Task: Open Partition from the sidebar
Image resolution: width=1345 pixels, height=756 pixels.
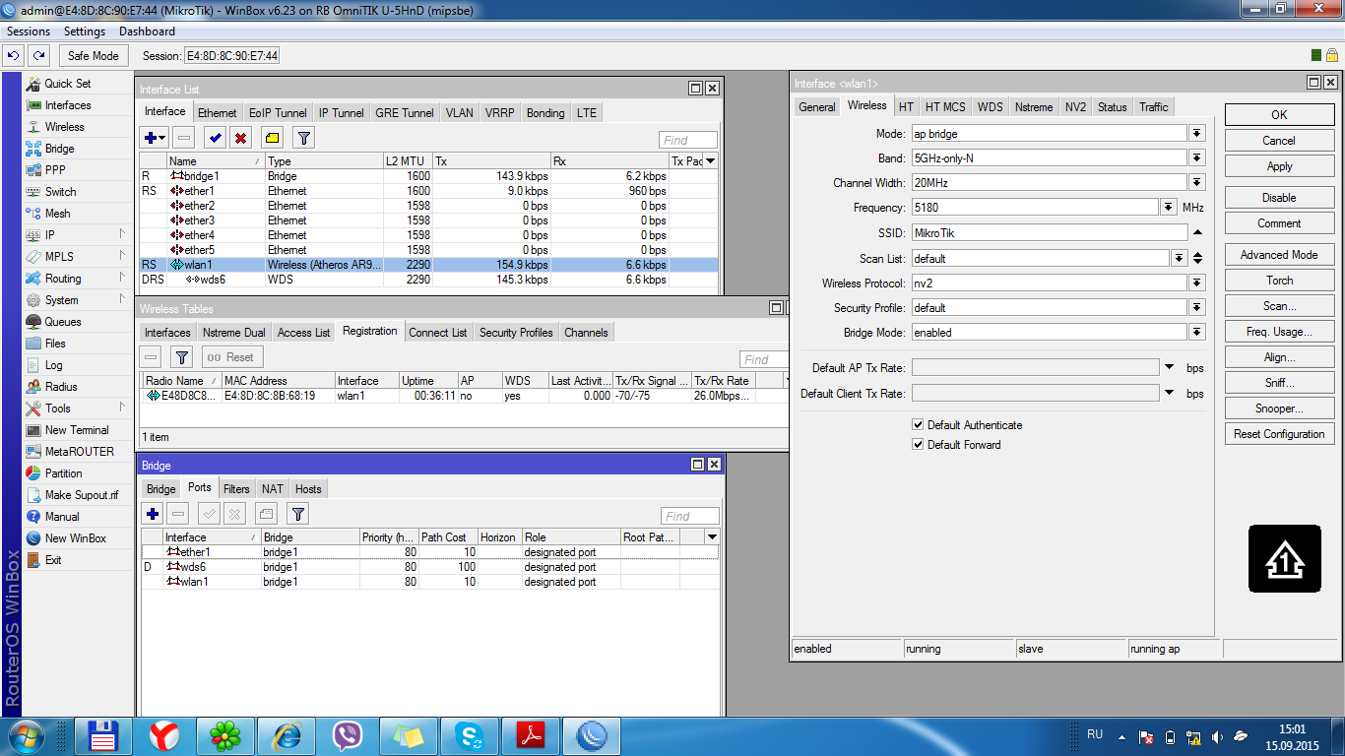Action: pos(63,473)
